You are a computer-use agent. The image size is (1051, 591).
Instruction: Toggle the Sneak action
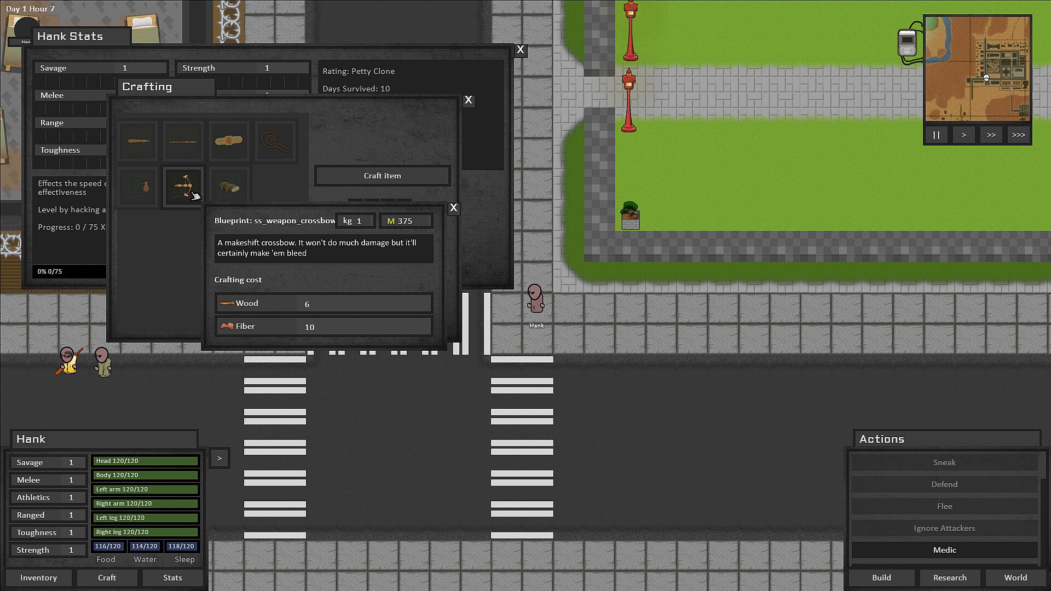944,462
